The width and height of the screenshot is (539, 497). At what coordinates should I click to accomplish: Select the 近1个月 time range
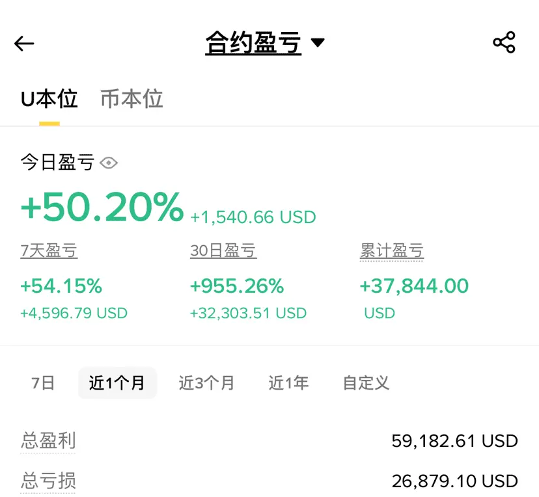tap(117, 383)
